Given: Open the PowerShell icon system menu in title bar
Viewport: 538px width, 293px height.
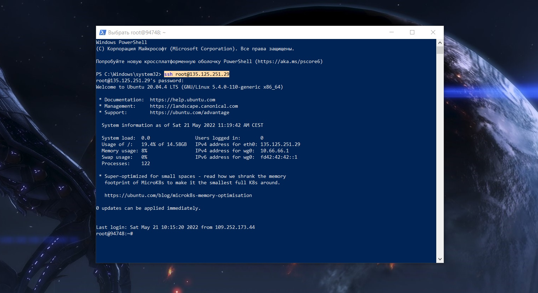Looking at the screenshot, I should (x=102, y=33).
